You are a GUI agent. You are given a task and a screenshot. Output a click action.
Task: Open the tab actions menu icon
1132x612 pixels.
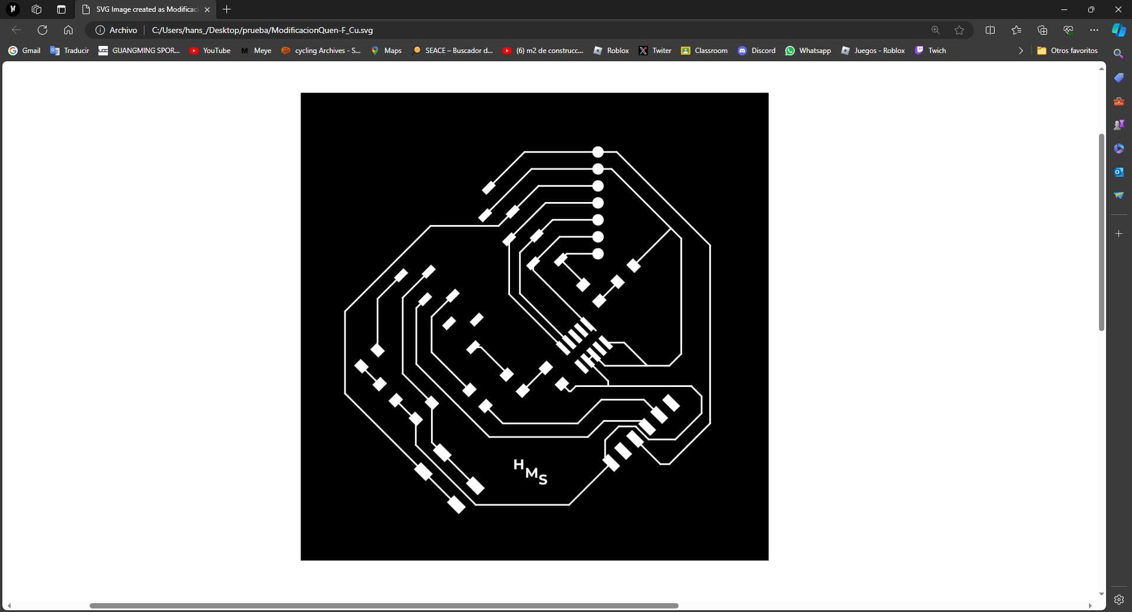[x=61, y=9]
